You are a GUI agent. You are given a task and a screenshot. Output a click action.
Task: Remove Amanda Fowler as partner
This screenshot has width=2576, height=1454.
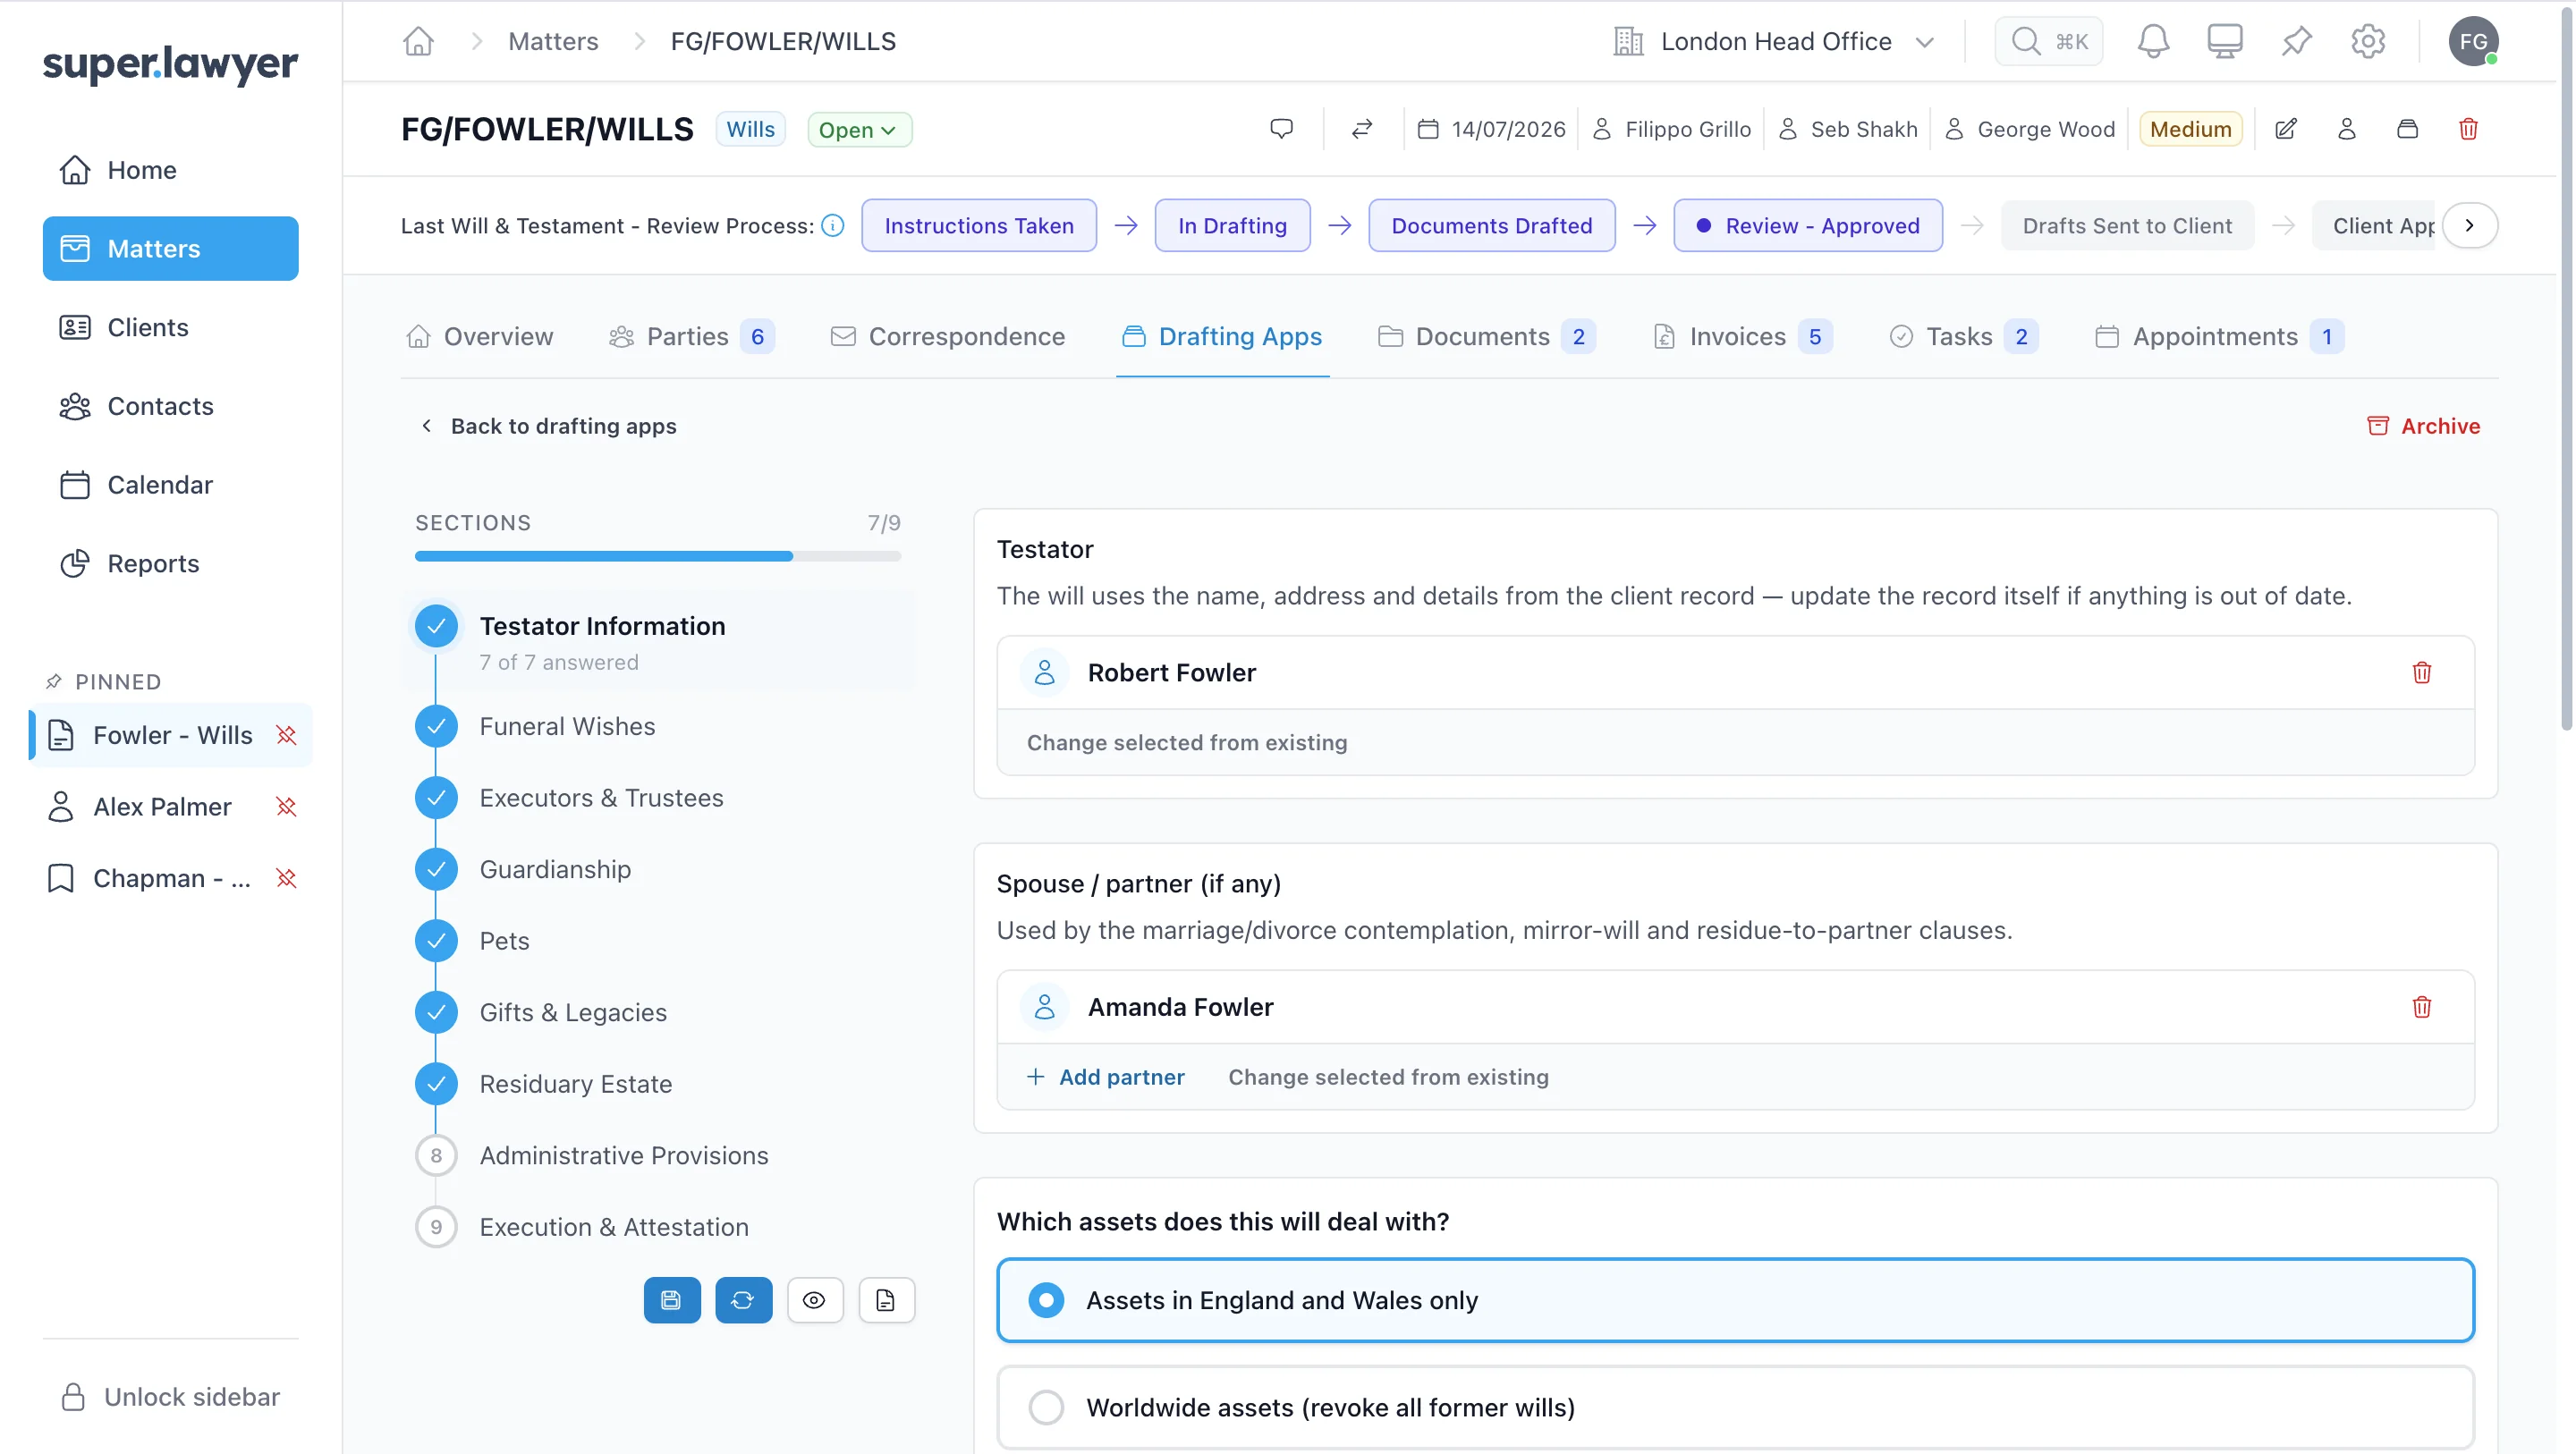point(2421,1007)
